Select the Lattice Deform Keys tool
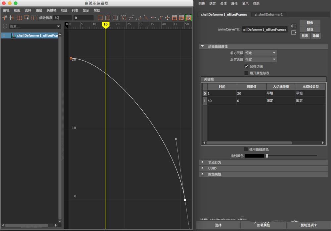Image resolution: width=331 pixels, height=231 pixels. [x=20, y=18]
